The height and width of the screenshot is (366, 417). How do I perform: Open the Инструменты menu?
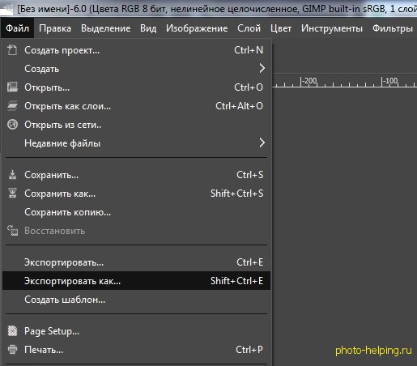click(x=332, y=28)
